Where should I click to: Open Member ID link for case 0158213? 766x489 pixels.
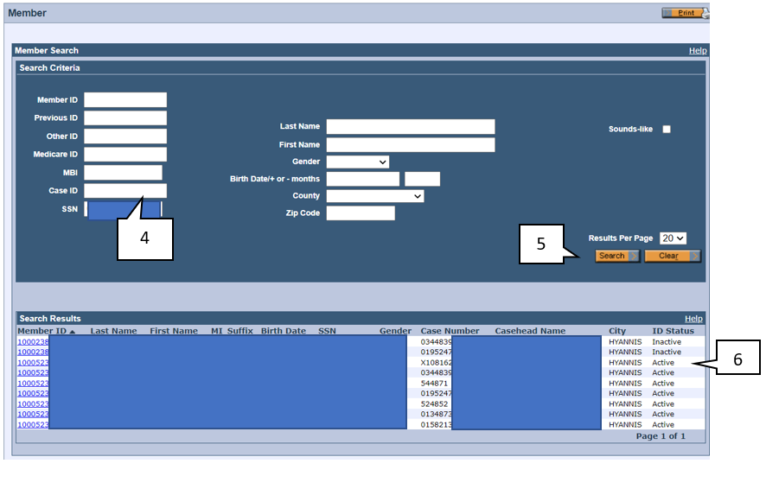click(x=33, y=425)
